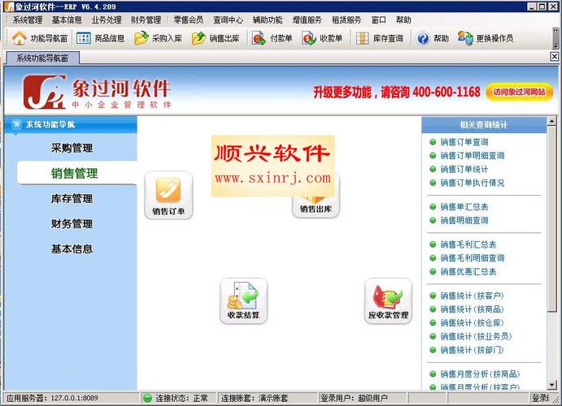Select 销售管理 in the navigation sidebar
This screenshot has height=406, width=562.
pos(74,173)
